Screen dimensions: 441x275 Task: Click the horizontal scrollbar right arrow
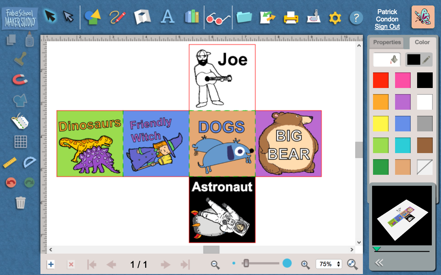pyautogui.click(x=352, y=250)
